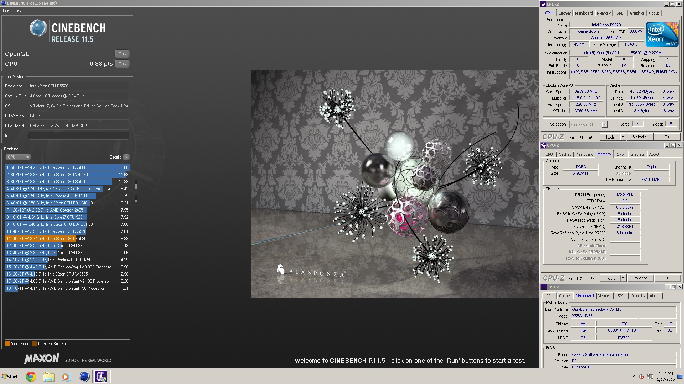The height and width of the screenshot is (384, 684).
Task: Click MAXON logo at bottom
Action: [x=41, y=359]
